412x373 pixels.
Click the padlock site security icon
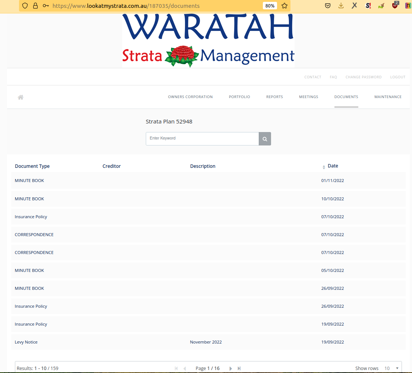click(x=35, y=6)
